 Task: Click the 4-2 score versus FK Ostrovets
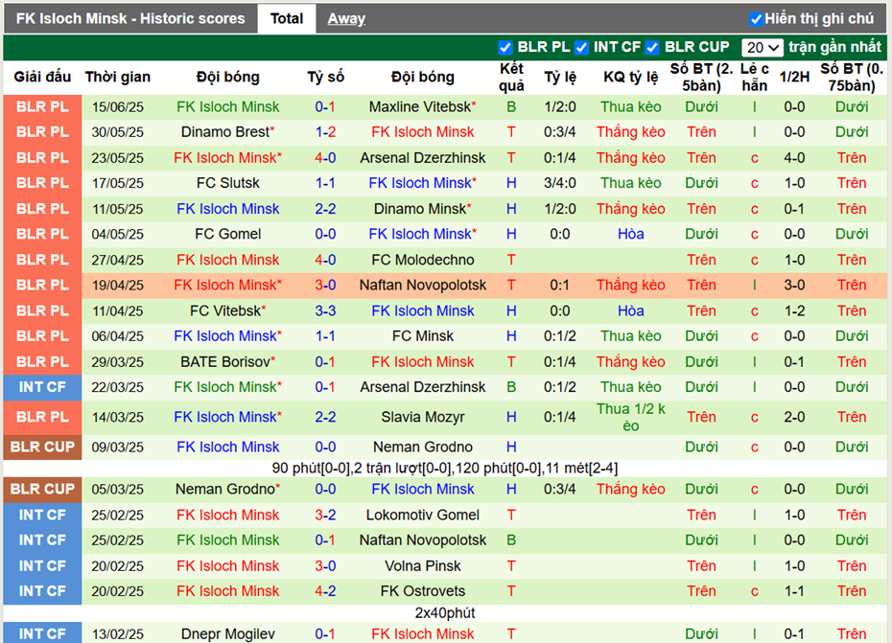(x=325, y=591)
